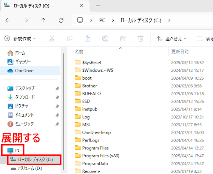Viewport: 213px width, 174px height.
Task: Expand the ボリューム (D:) tree node
Action: pos(6,168)
